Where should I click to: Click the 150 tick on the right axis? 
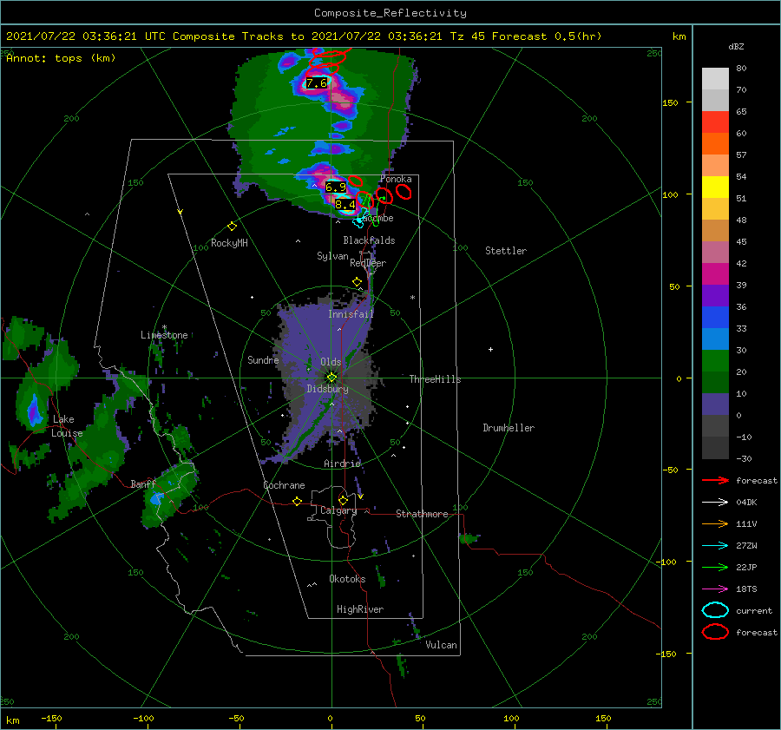(670, 102)
